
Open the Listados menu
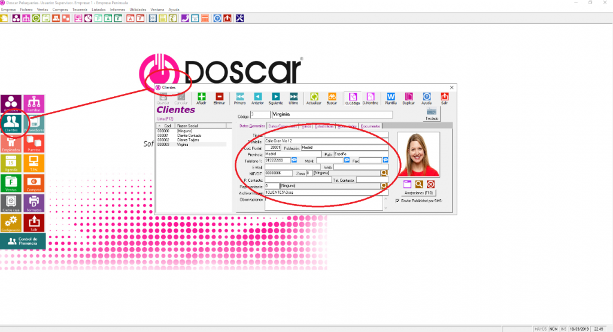click(x=99, y=10)
